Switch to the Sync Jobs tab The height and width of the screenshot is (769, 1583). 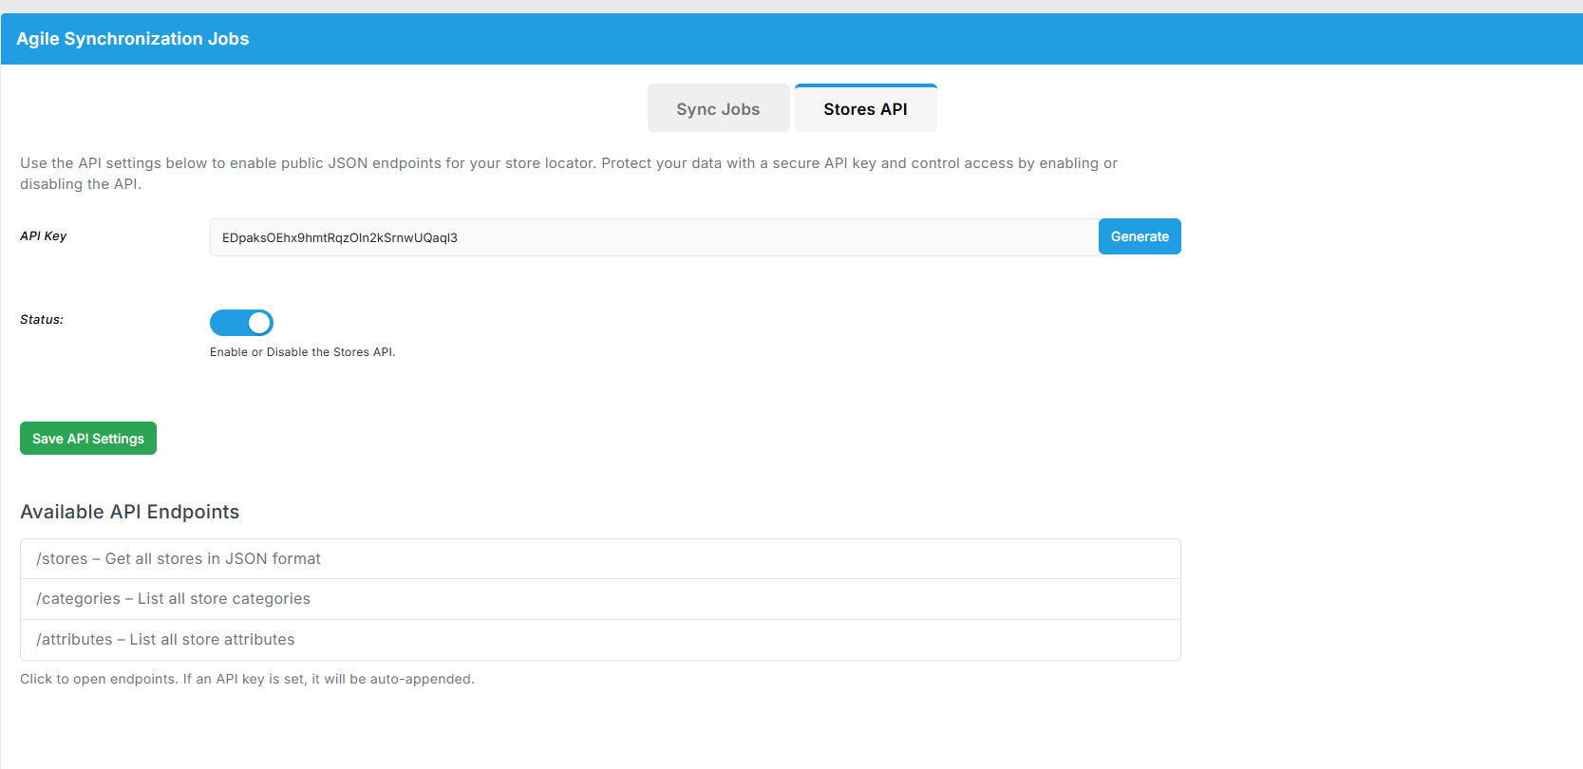(x=718, y=109)
